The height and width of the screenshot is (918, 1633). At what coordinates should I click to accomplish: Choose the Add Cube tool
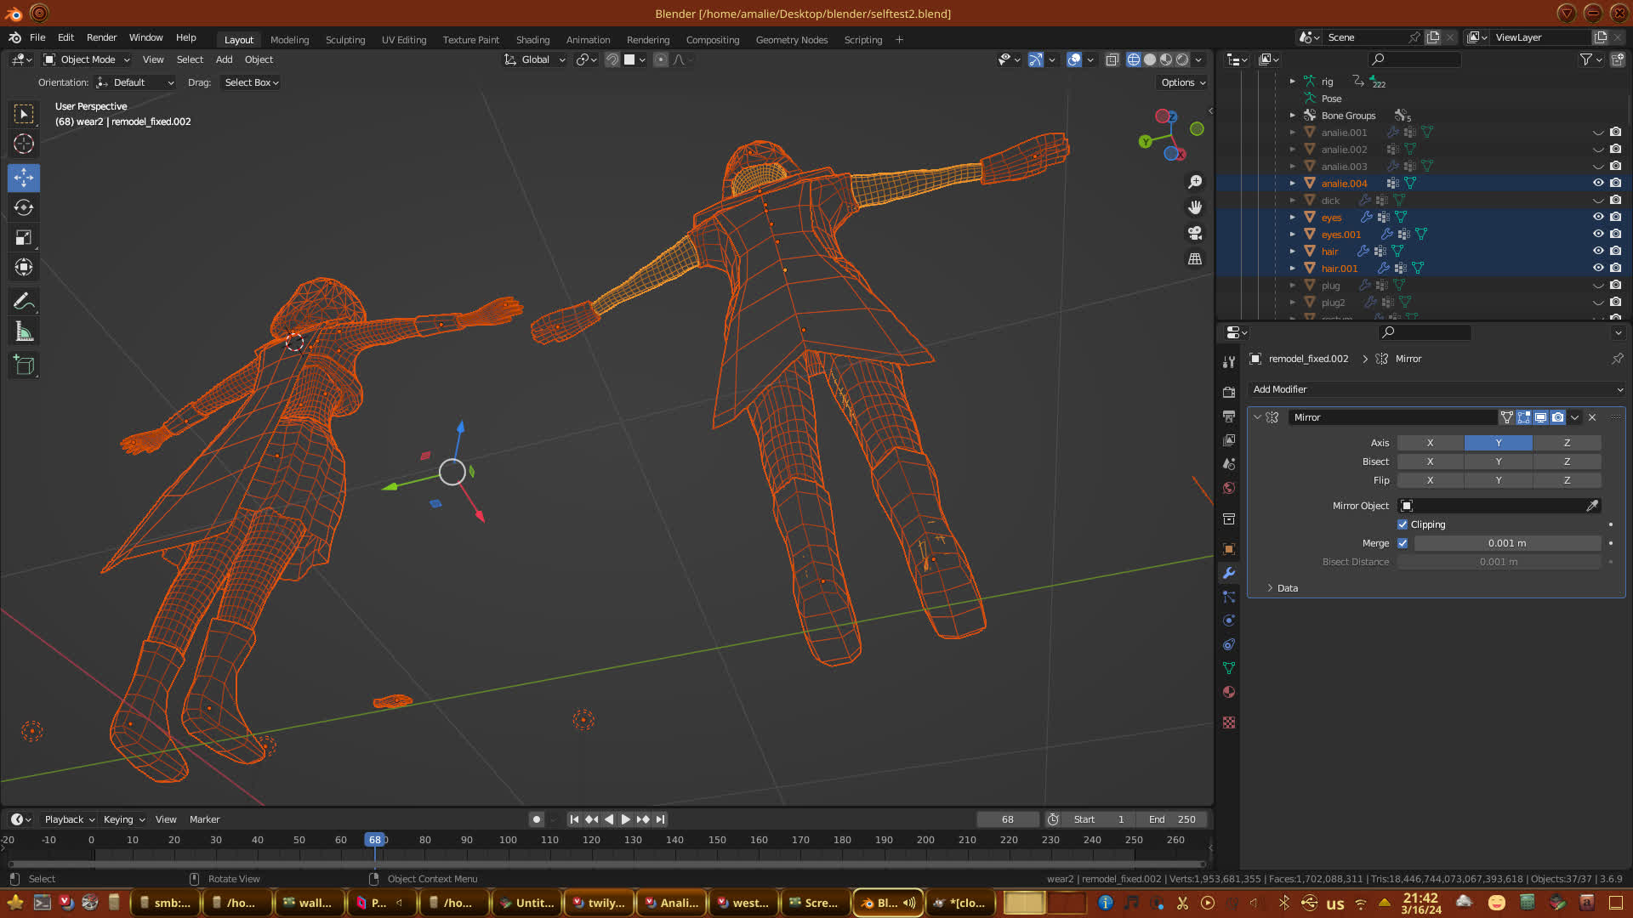24,365
